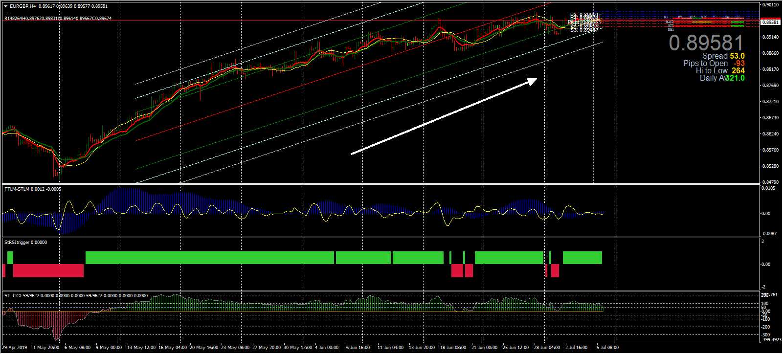The height and width of the screenshot is (354, 783).
Task: Click the current price tag 0.89581 on scale
Action: (771, 22)
